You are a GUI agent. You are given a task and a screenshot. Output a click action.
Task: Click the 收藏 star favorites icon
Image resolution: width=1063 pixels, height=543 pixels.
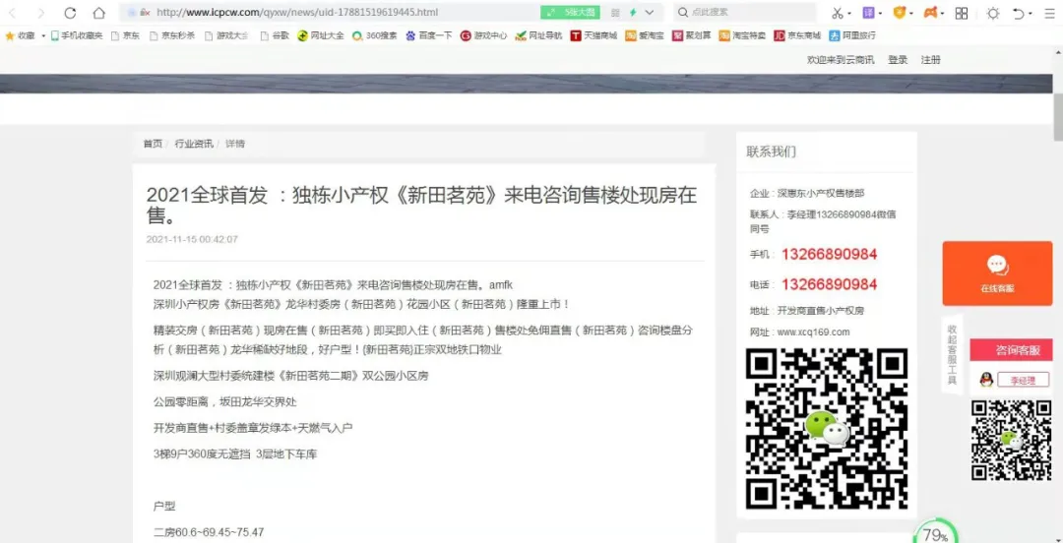[11, 35]
